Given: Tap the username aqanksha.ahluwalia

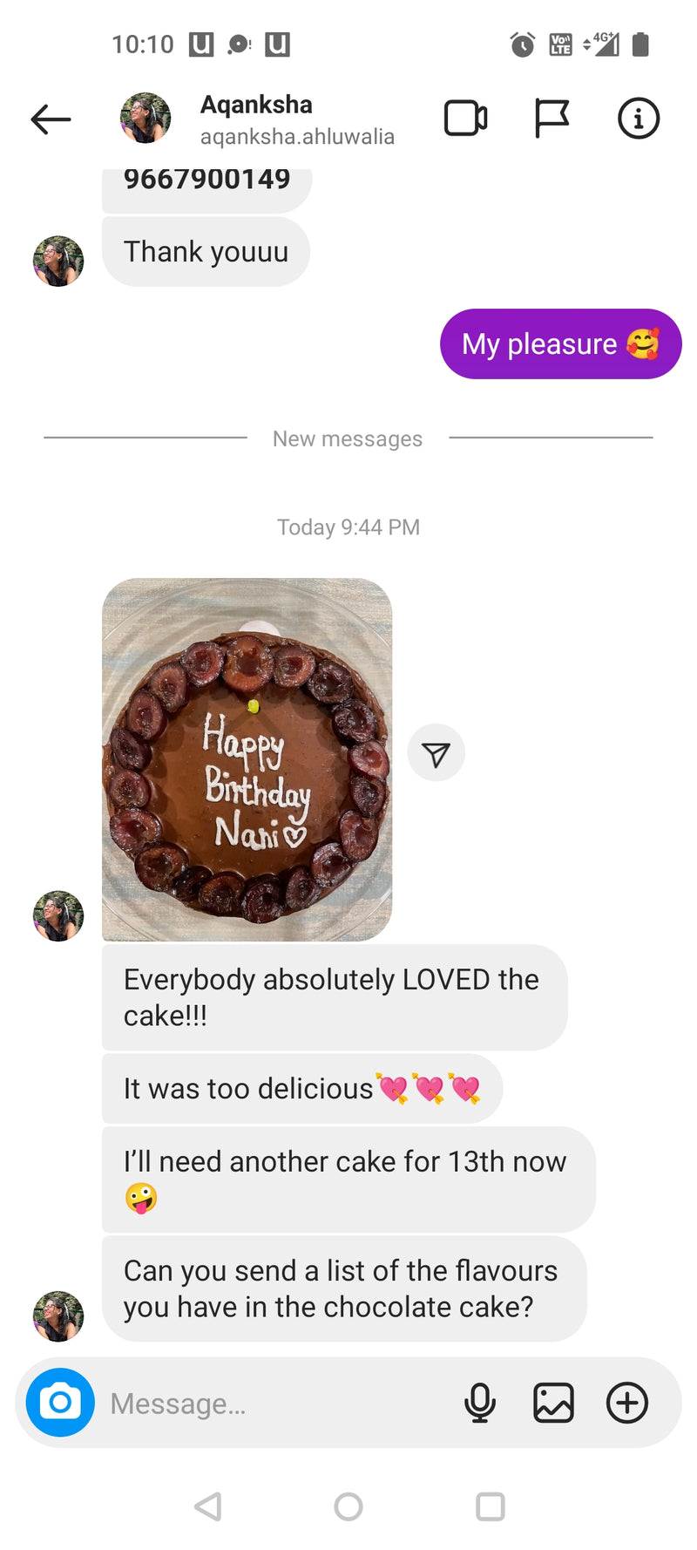Looking at the screenshot, I should pyautogui.click(x=297, y=137).
